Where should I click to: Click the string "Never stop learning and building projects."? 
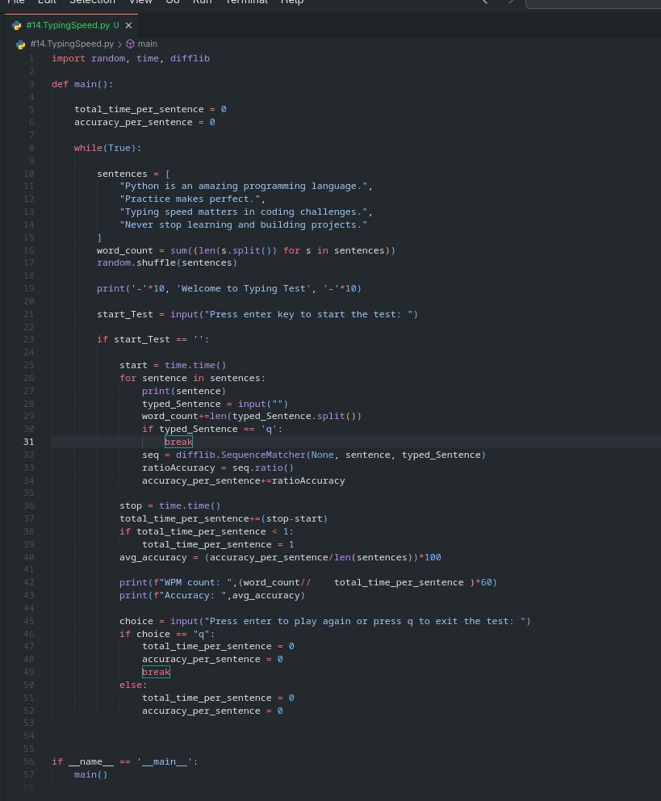(x=244, y=224)
